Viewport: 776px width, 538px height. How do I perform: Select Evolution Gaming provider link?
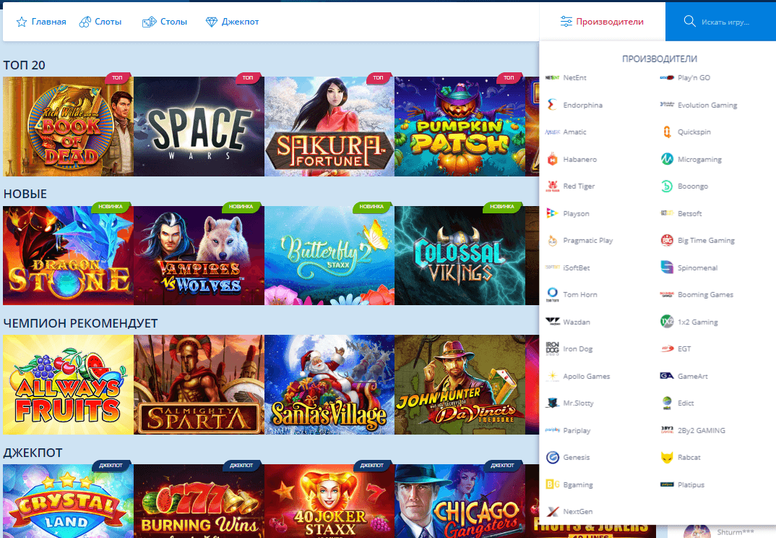click(x=707, y=105)
